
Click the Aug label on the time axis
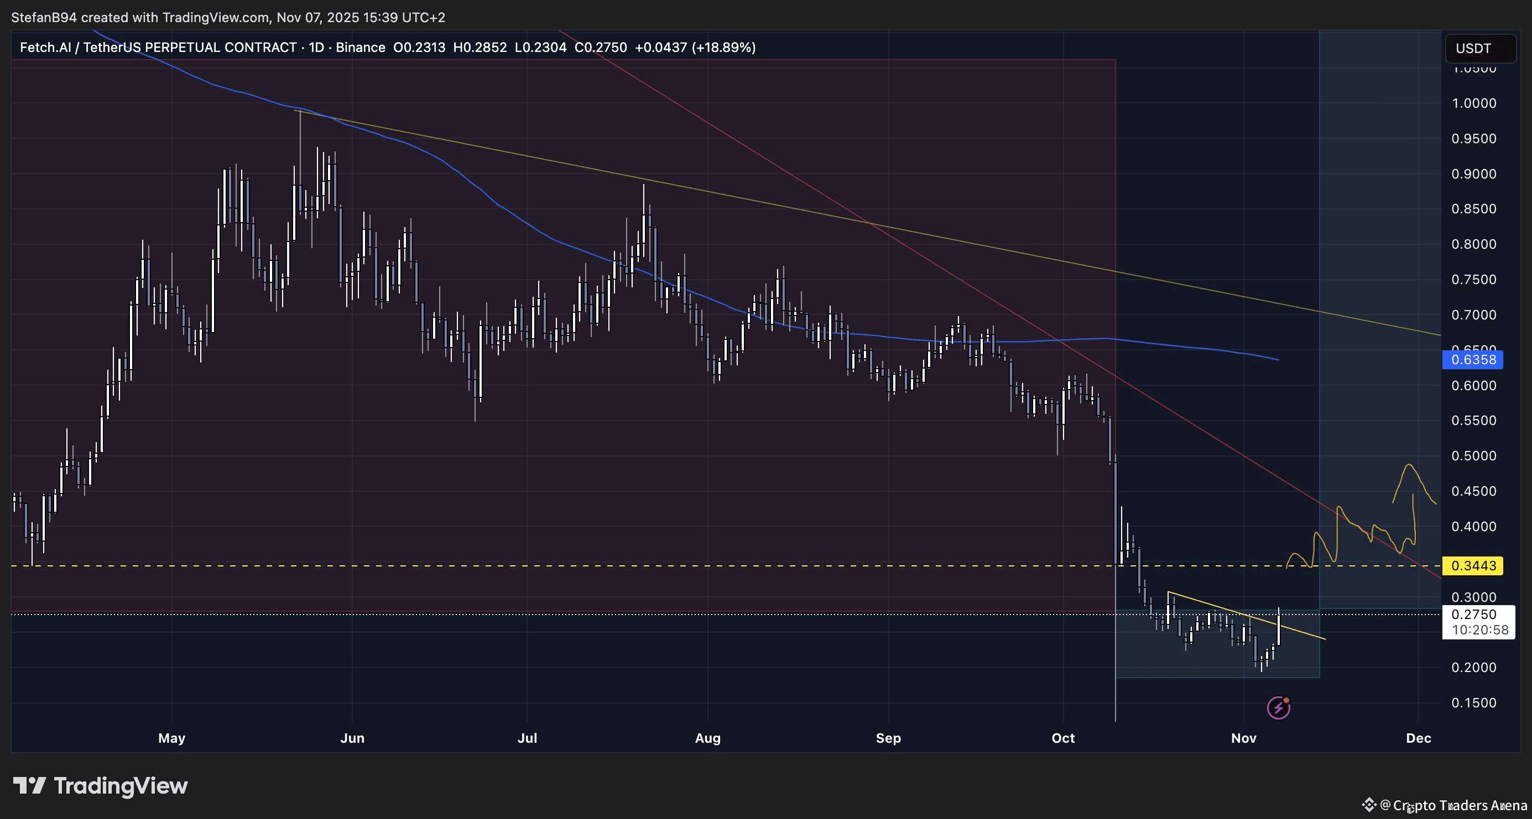coord(708,738)
